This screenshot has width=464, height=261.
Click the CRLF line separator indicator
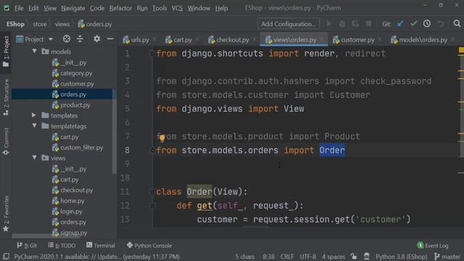(x=287, y=256)
